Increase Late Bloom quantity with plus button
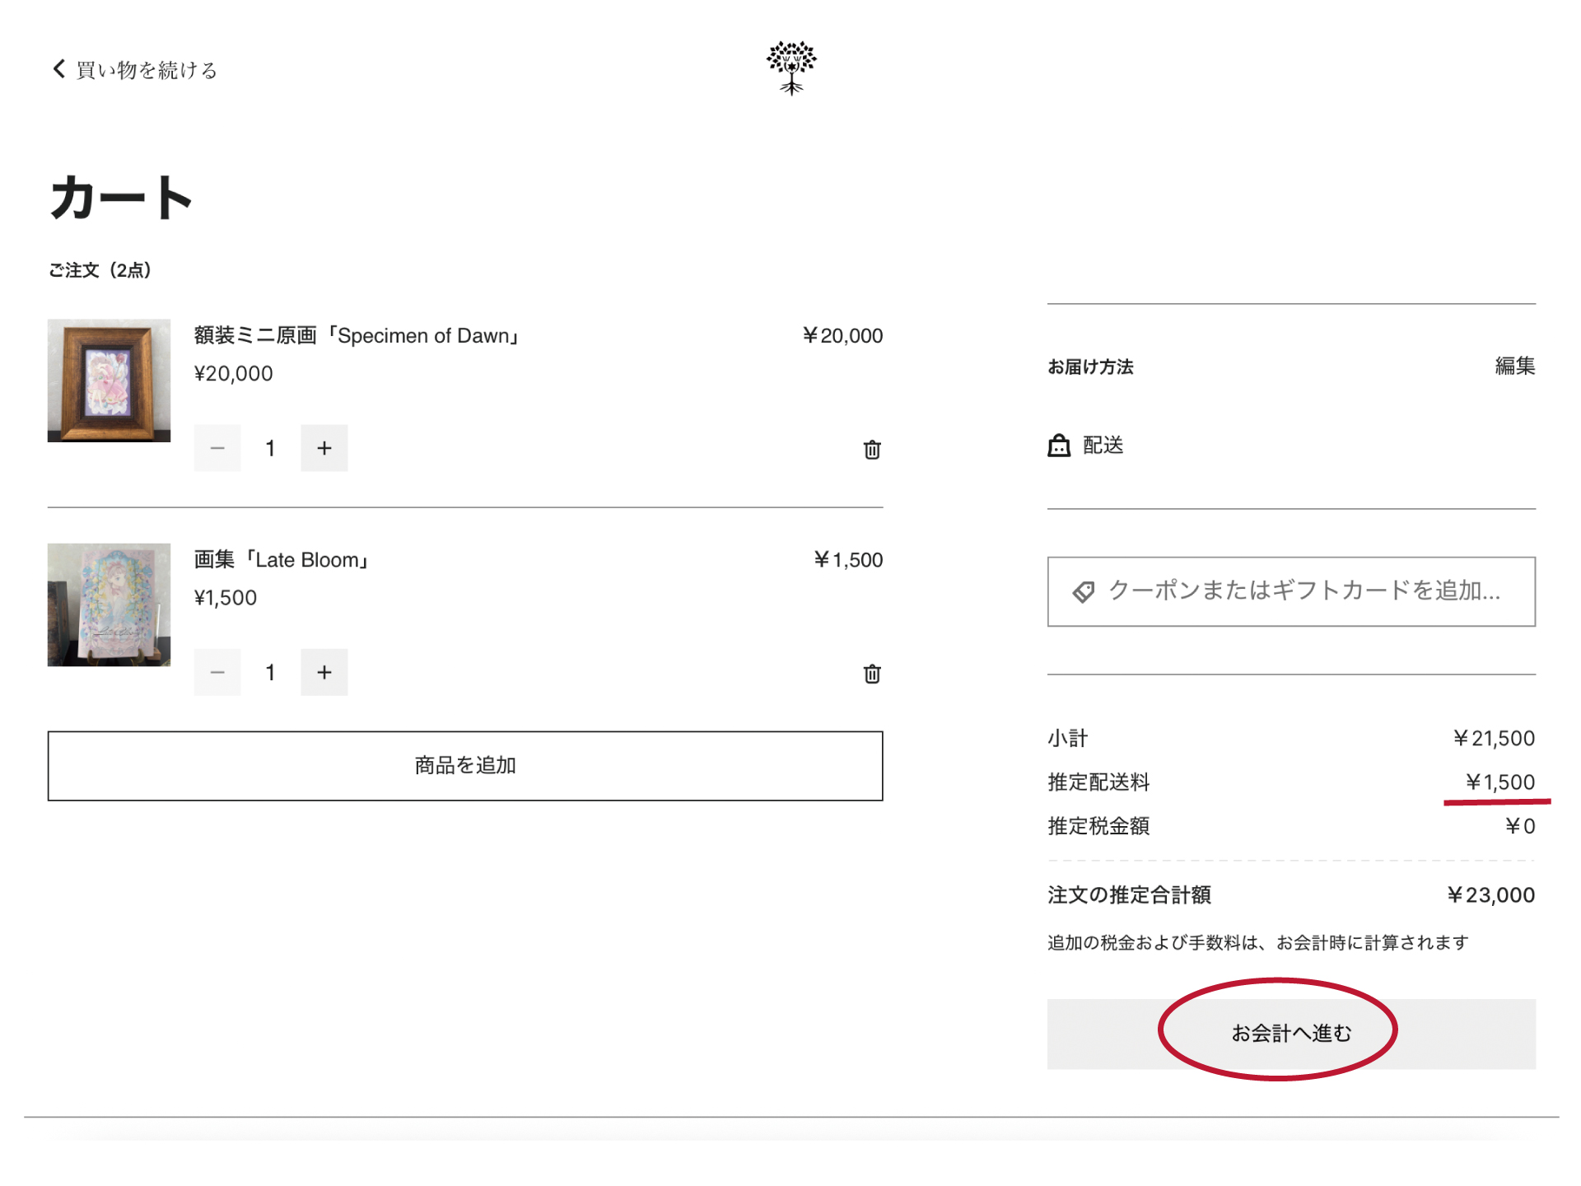 (324, 672)
